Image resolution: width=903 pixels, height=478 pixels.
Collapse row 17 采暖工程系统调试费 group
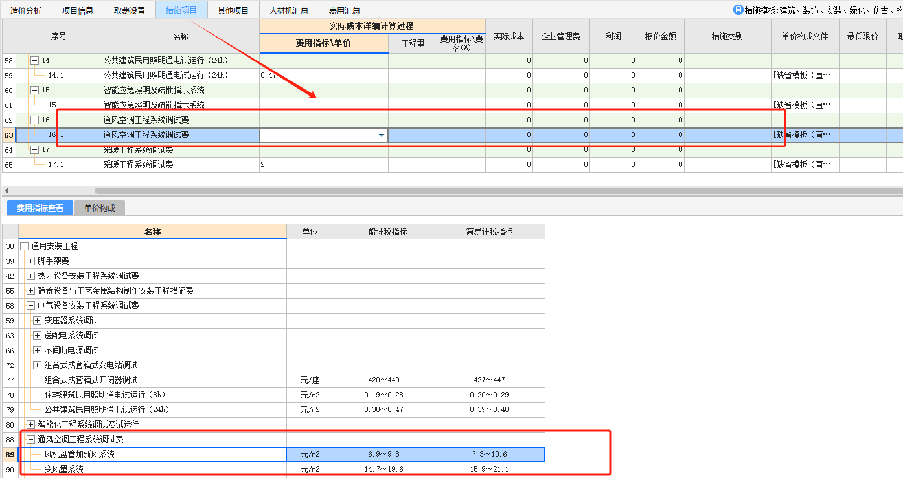pos(34,150)
